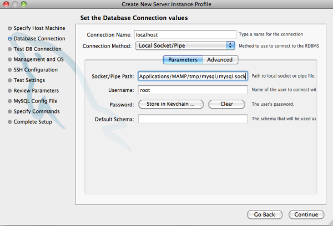The width and height of the screenshot is (333, 226).
Task: Switch to the Parameters tab
Action: [183, 60]
